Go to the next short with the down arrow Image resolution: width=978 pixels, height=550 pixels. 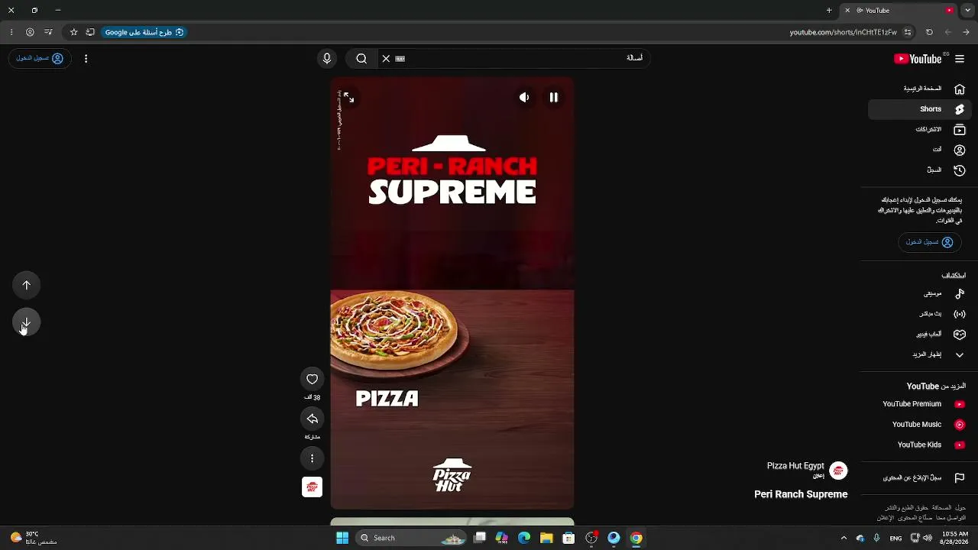click(x=27, y=322)
